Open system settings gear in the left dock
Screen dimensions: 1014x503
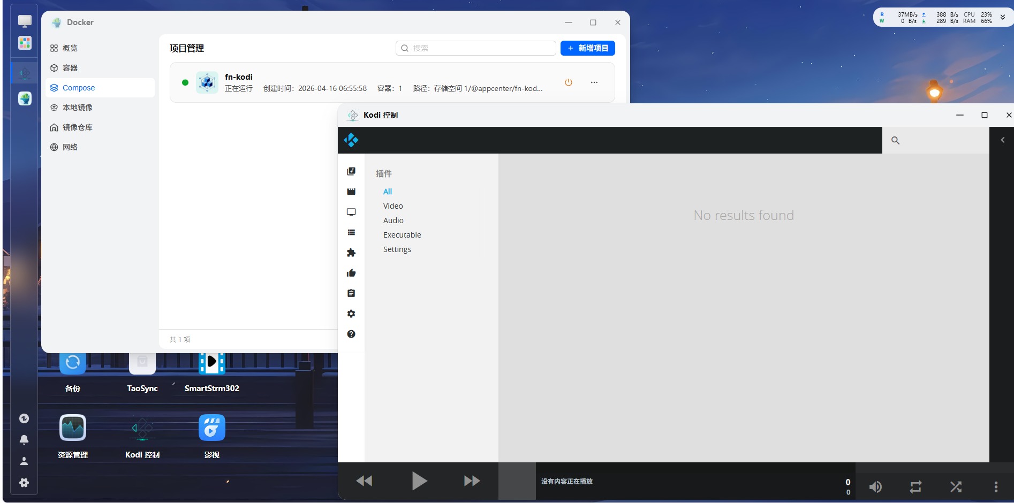24,483
